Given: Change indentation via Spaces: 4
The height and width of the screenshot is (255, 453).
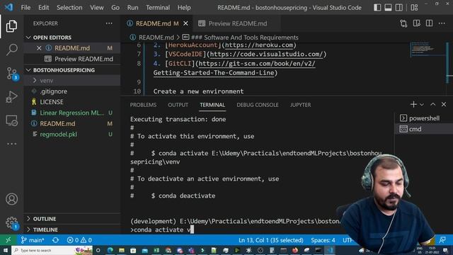Looking at the screenshot, I should (x=323, y=240).
